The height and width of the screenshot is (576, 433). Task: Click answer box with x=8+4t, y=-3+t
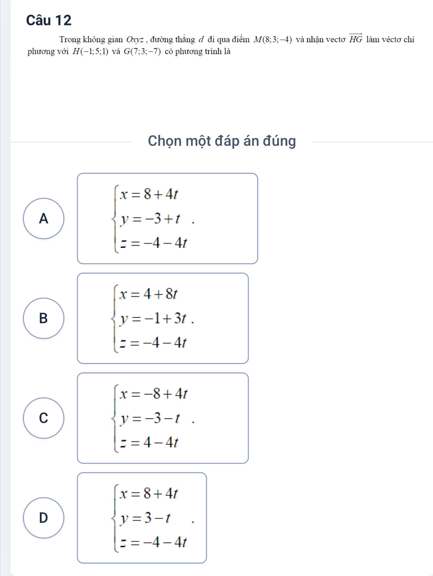coord(167,218)
